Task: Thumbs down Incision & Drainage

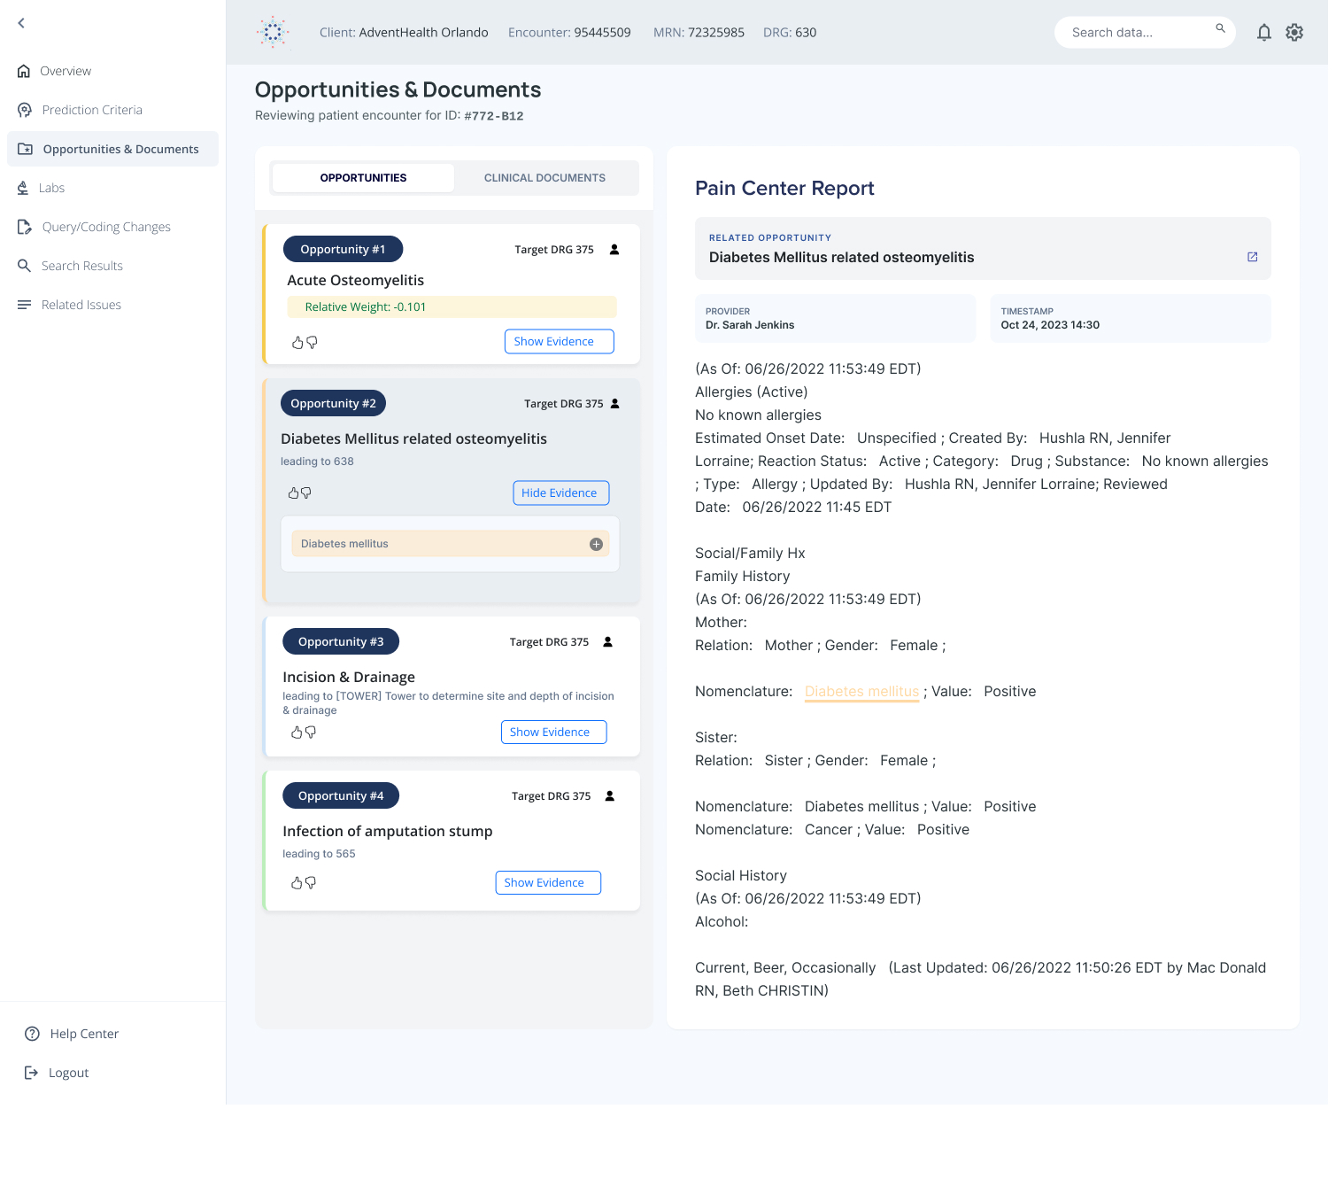Action: (x=311, y=733)
